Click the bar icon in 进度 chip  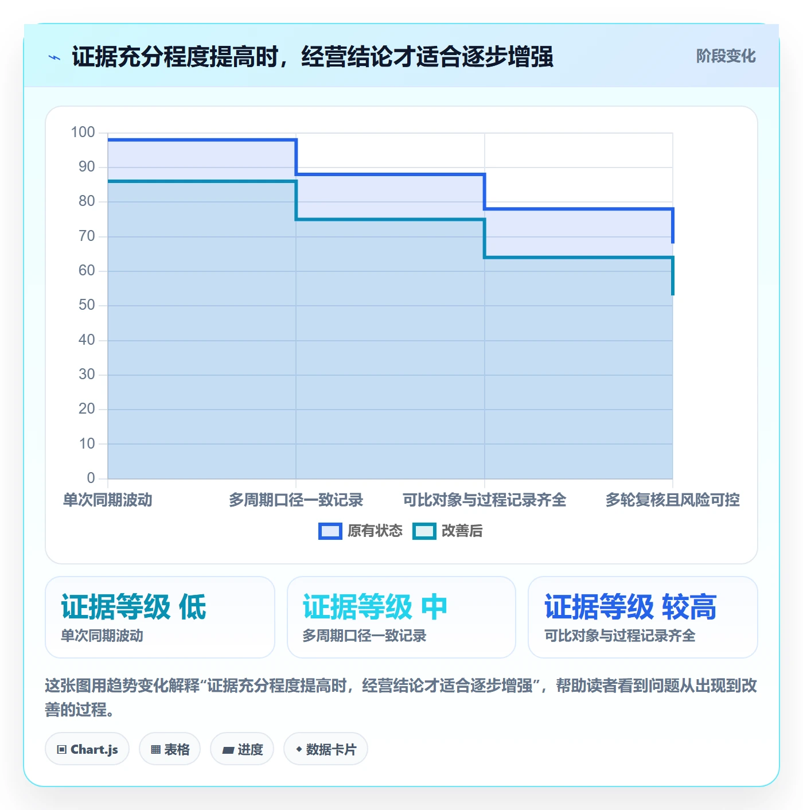[228, 750]
